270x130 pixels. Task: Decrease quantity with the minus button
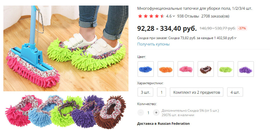click(x=141, y=113)
